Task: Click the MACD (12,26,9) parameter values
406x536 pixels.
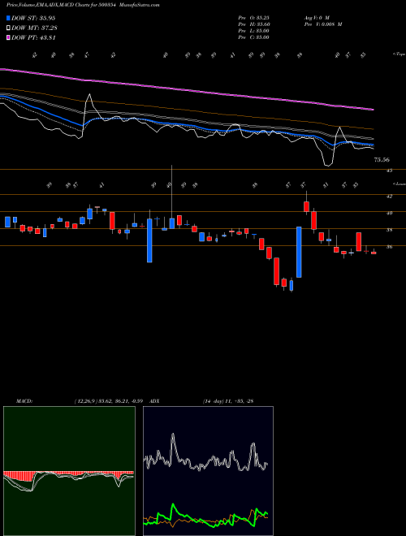Action: [110, 401]
